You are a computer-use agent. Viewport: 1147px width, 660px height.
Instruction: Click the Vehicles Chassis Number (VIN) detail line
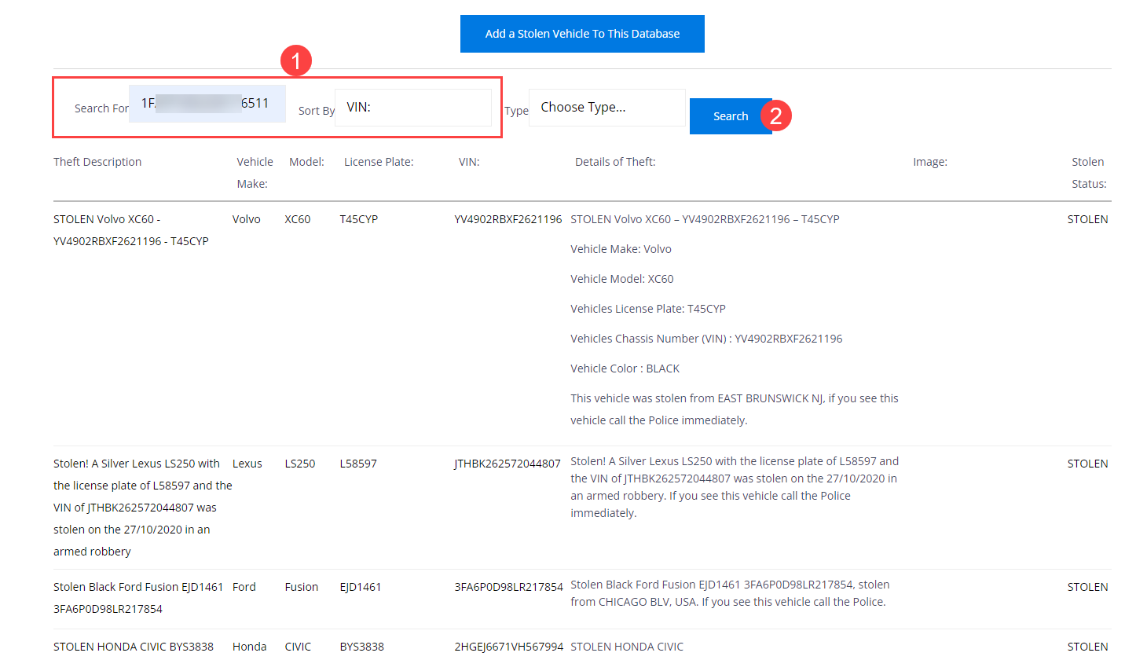click(706, 339)
